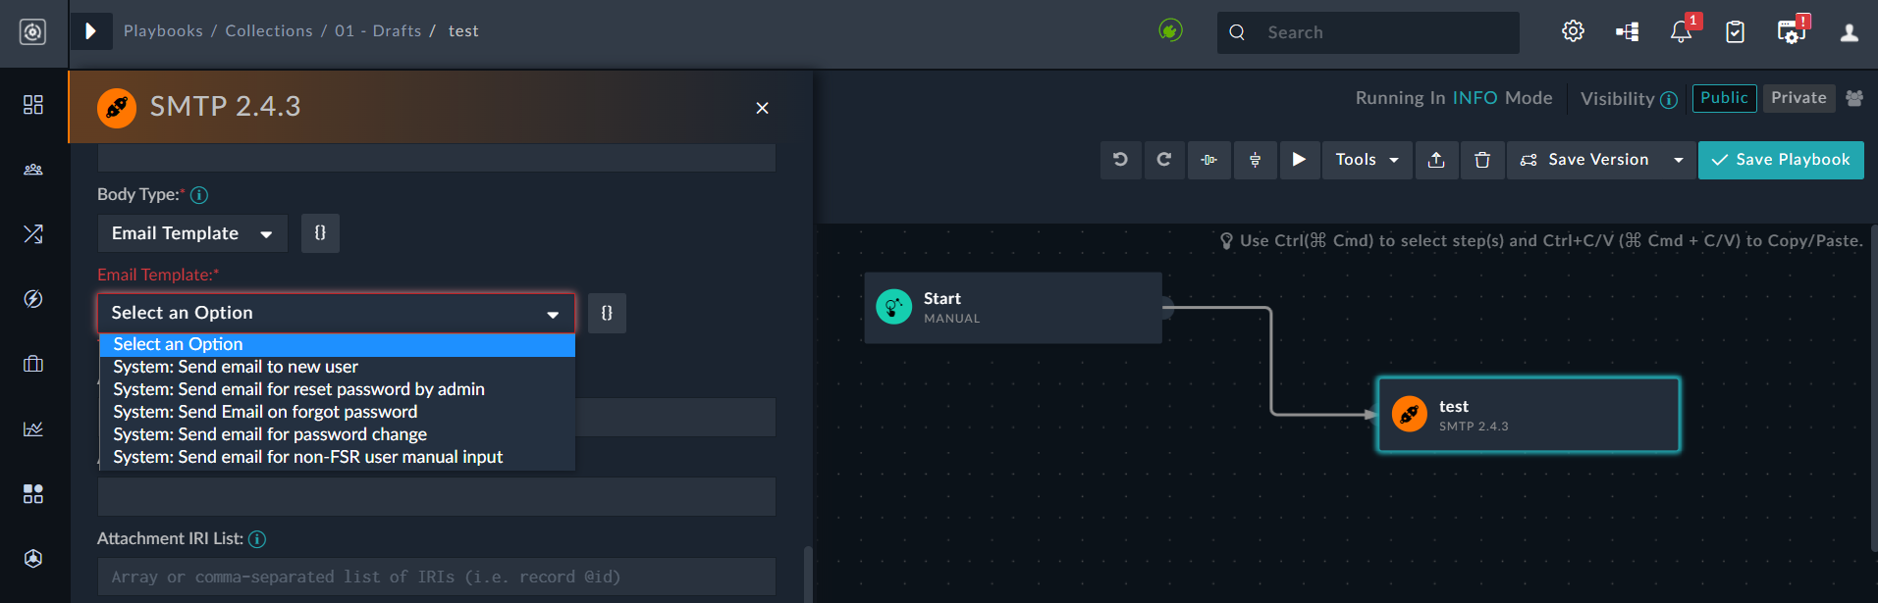Click the Attachment IRI List input field
1878x603 pixels.
click(436, 577)
